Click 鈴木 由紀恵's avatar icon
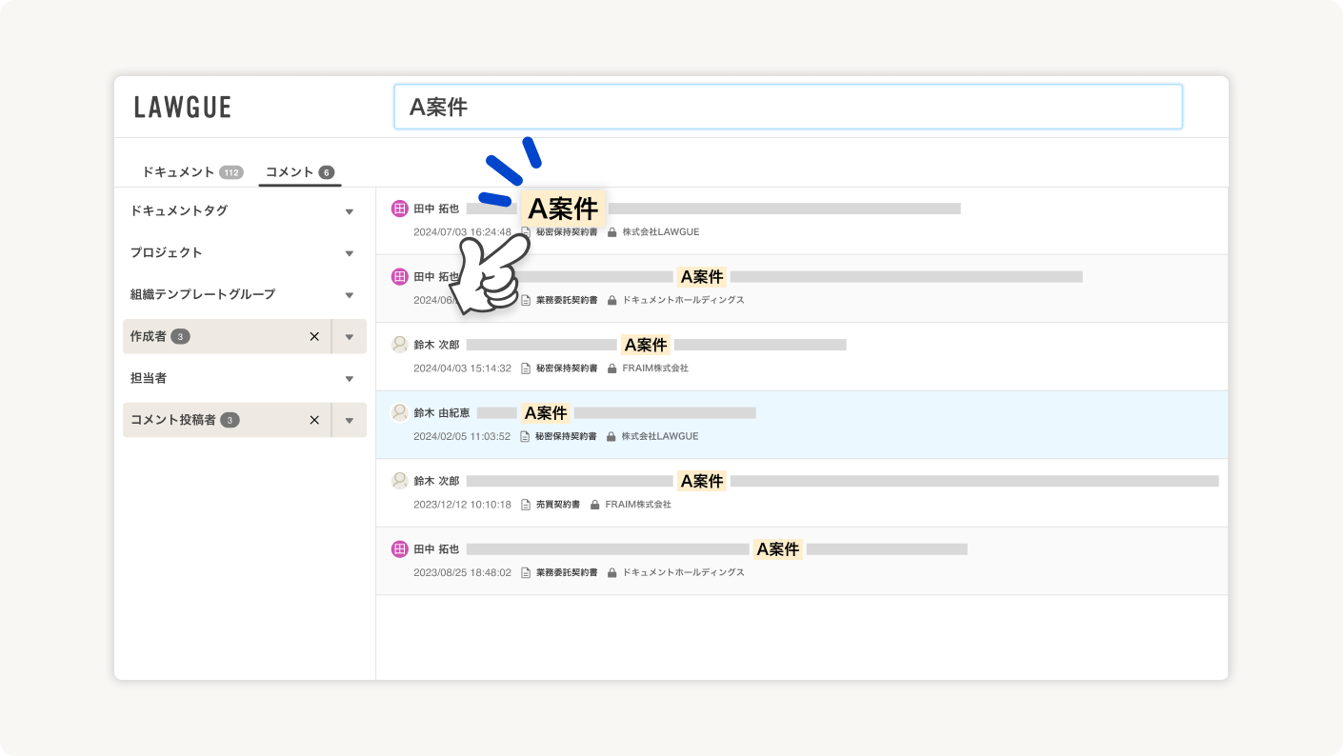1343x756 pixels. tap(399, 411)
